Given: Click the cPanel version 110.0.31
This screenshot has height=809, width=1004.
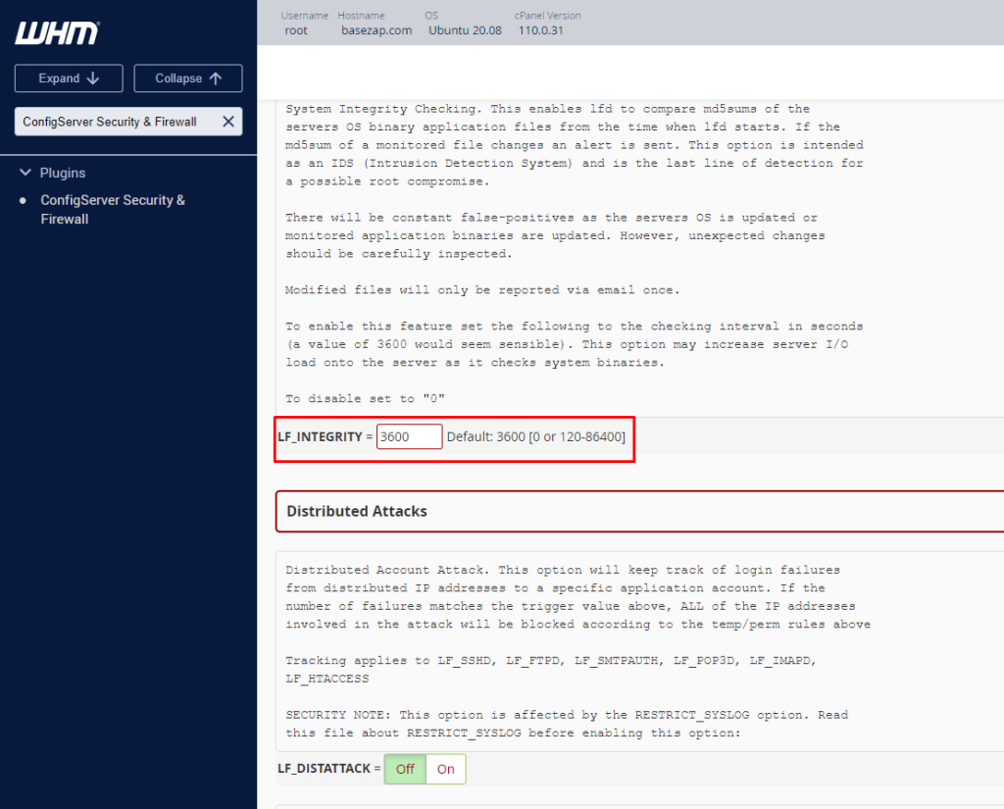Looking at the screenshot, I should point(541,30).
